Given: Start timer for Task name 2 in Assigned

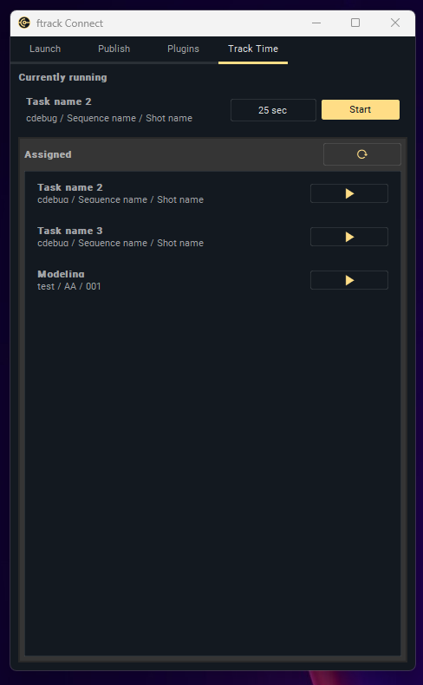Looking at the screenshot, I should pyautogui.click(x=348, y=193).
